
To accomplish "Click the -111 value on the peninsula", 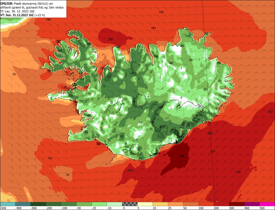I will click(70, 96).
